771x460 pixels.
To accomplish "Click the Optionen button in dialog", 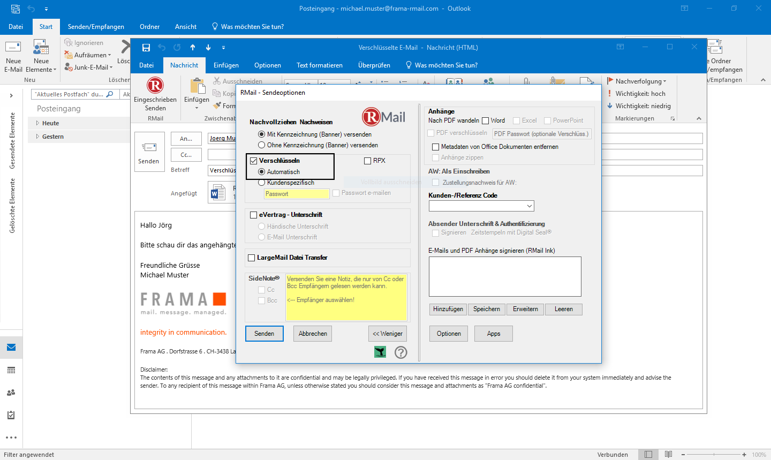I will tap(449, 334).
